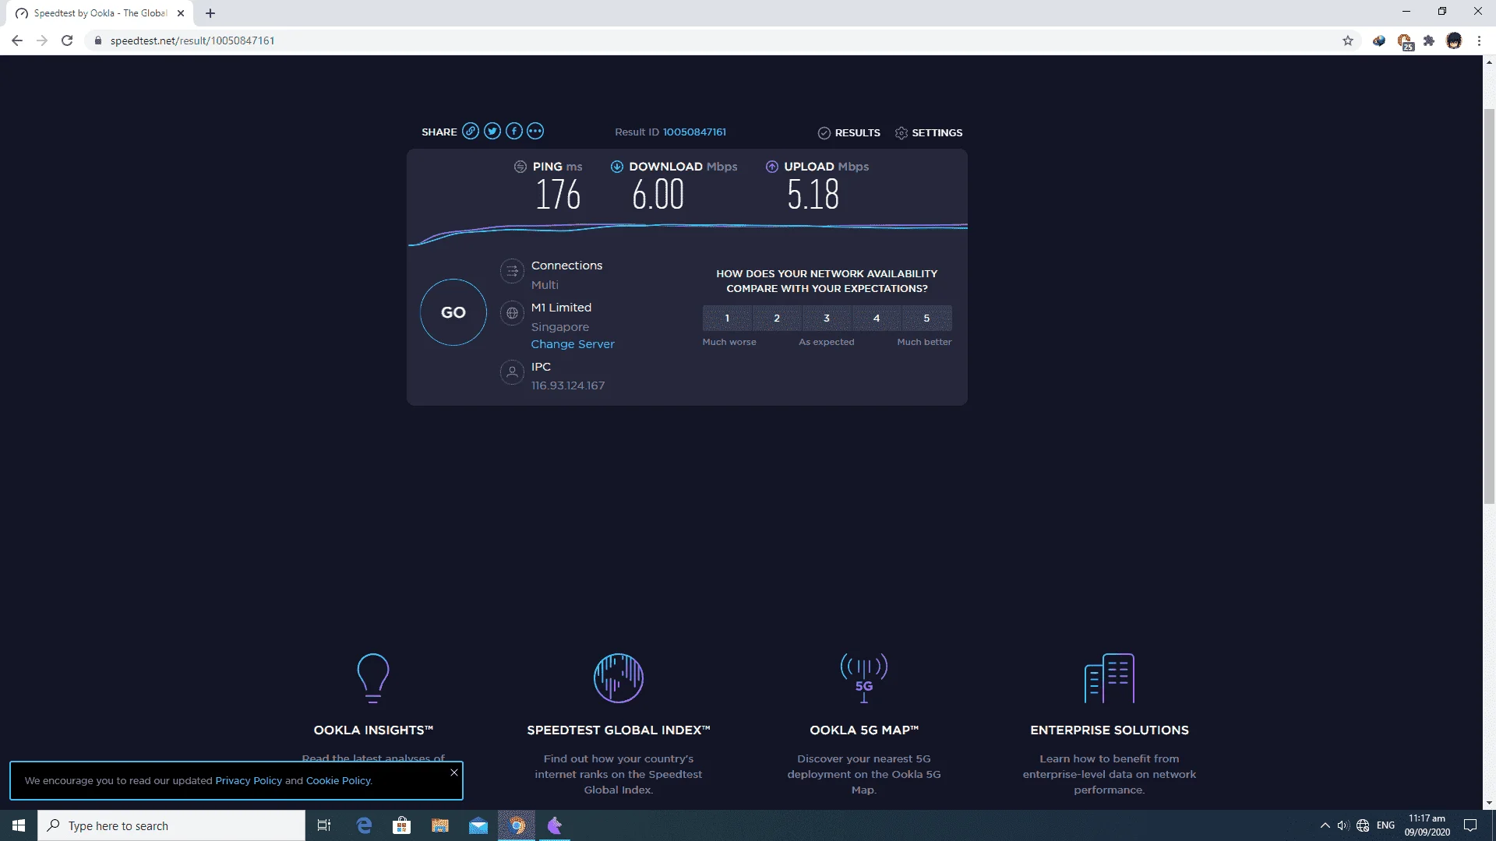Image resolution: width=1496 pixels, height=841 pixels.
Task: Open Cookie Policy link in banner
Action: 339,781
